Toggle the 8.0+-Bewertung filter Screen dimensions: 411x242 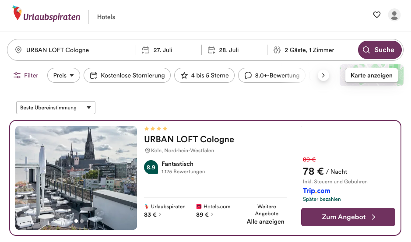point(272,75)
